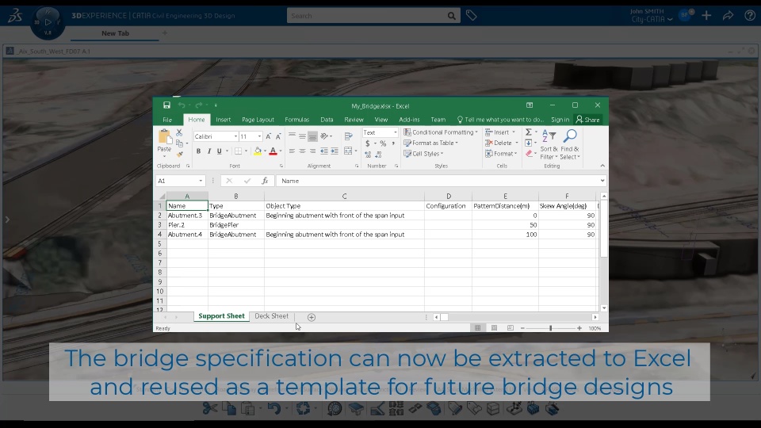The width and height of the screenshot is (761, 428).
Task: Undo the last action in Excel's quick access toolbar
Action: point(181,105)
